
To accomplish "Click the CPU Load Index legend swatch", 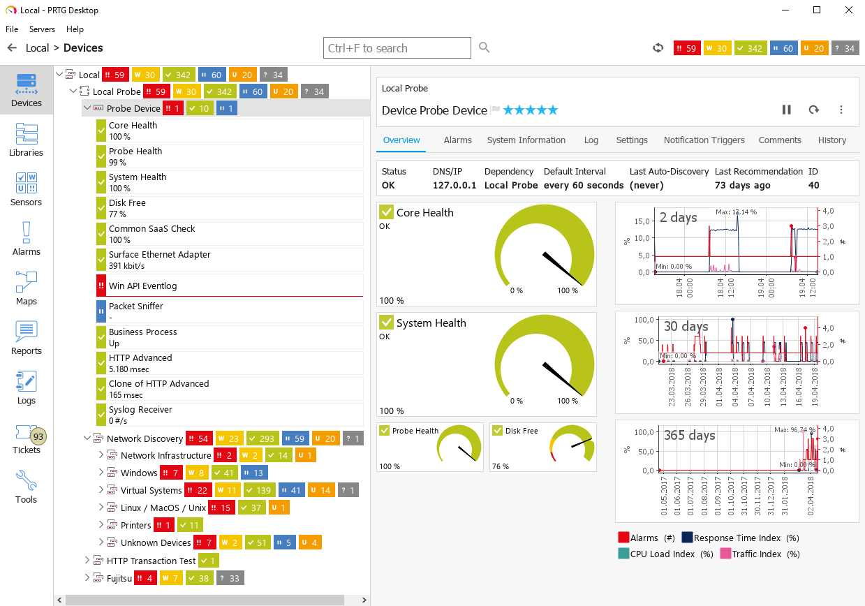I will pos(623,554).
